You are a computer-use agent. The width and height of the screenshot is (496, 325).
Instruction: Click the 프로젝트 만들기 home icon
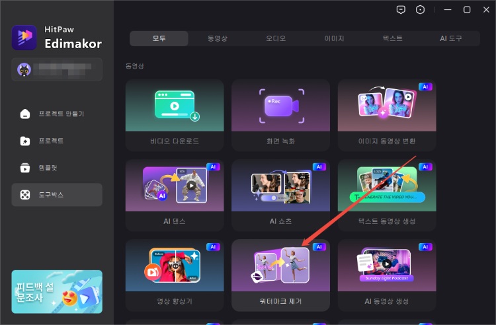click(25, 114)
